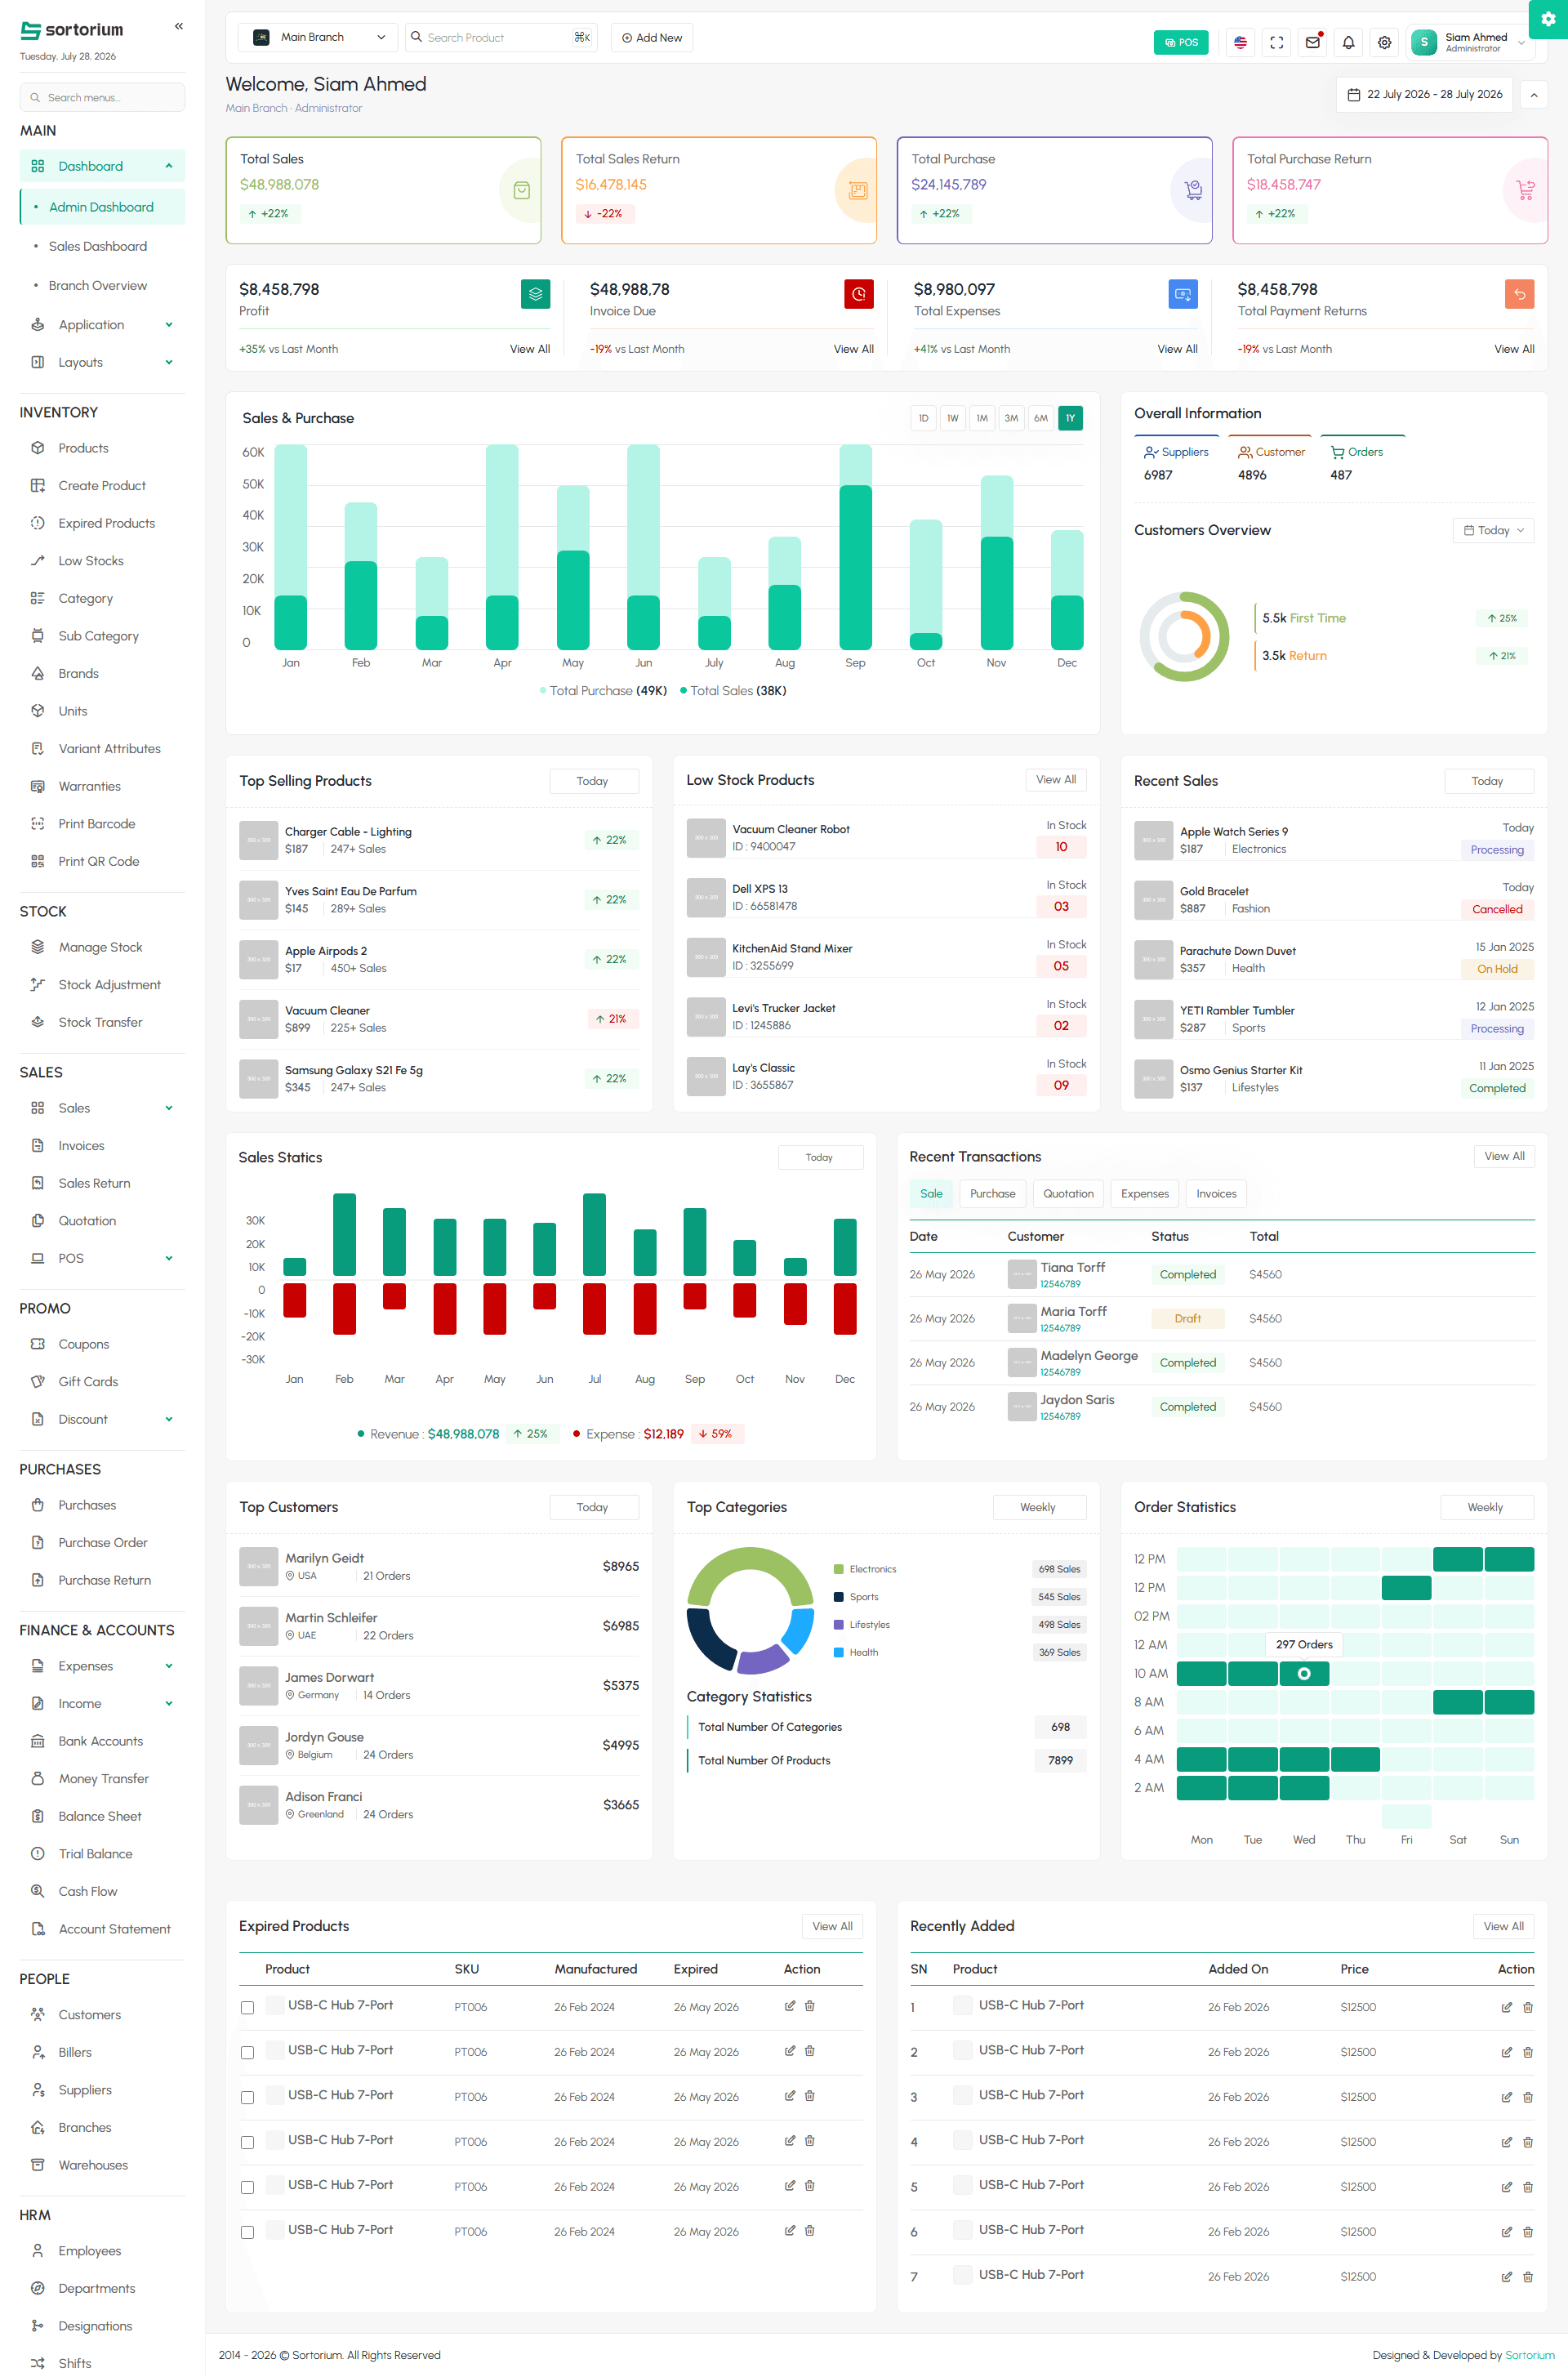Viewport: 1568px width, 2377px height.
Task: Select the Invoices transactions tab
Action: click(1216, 1194)
